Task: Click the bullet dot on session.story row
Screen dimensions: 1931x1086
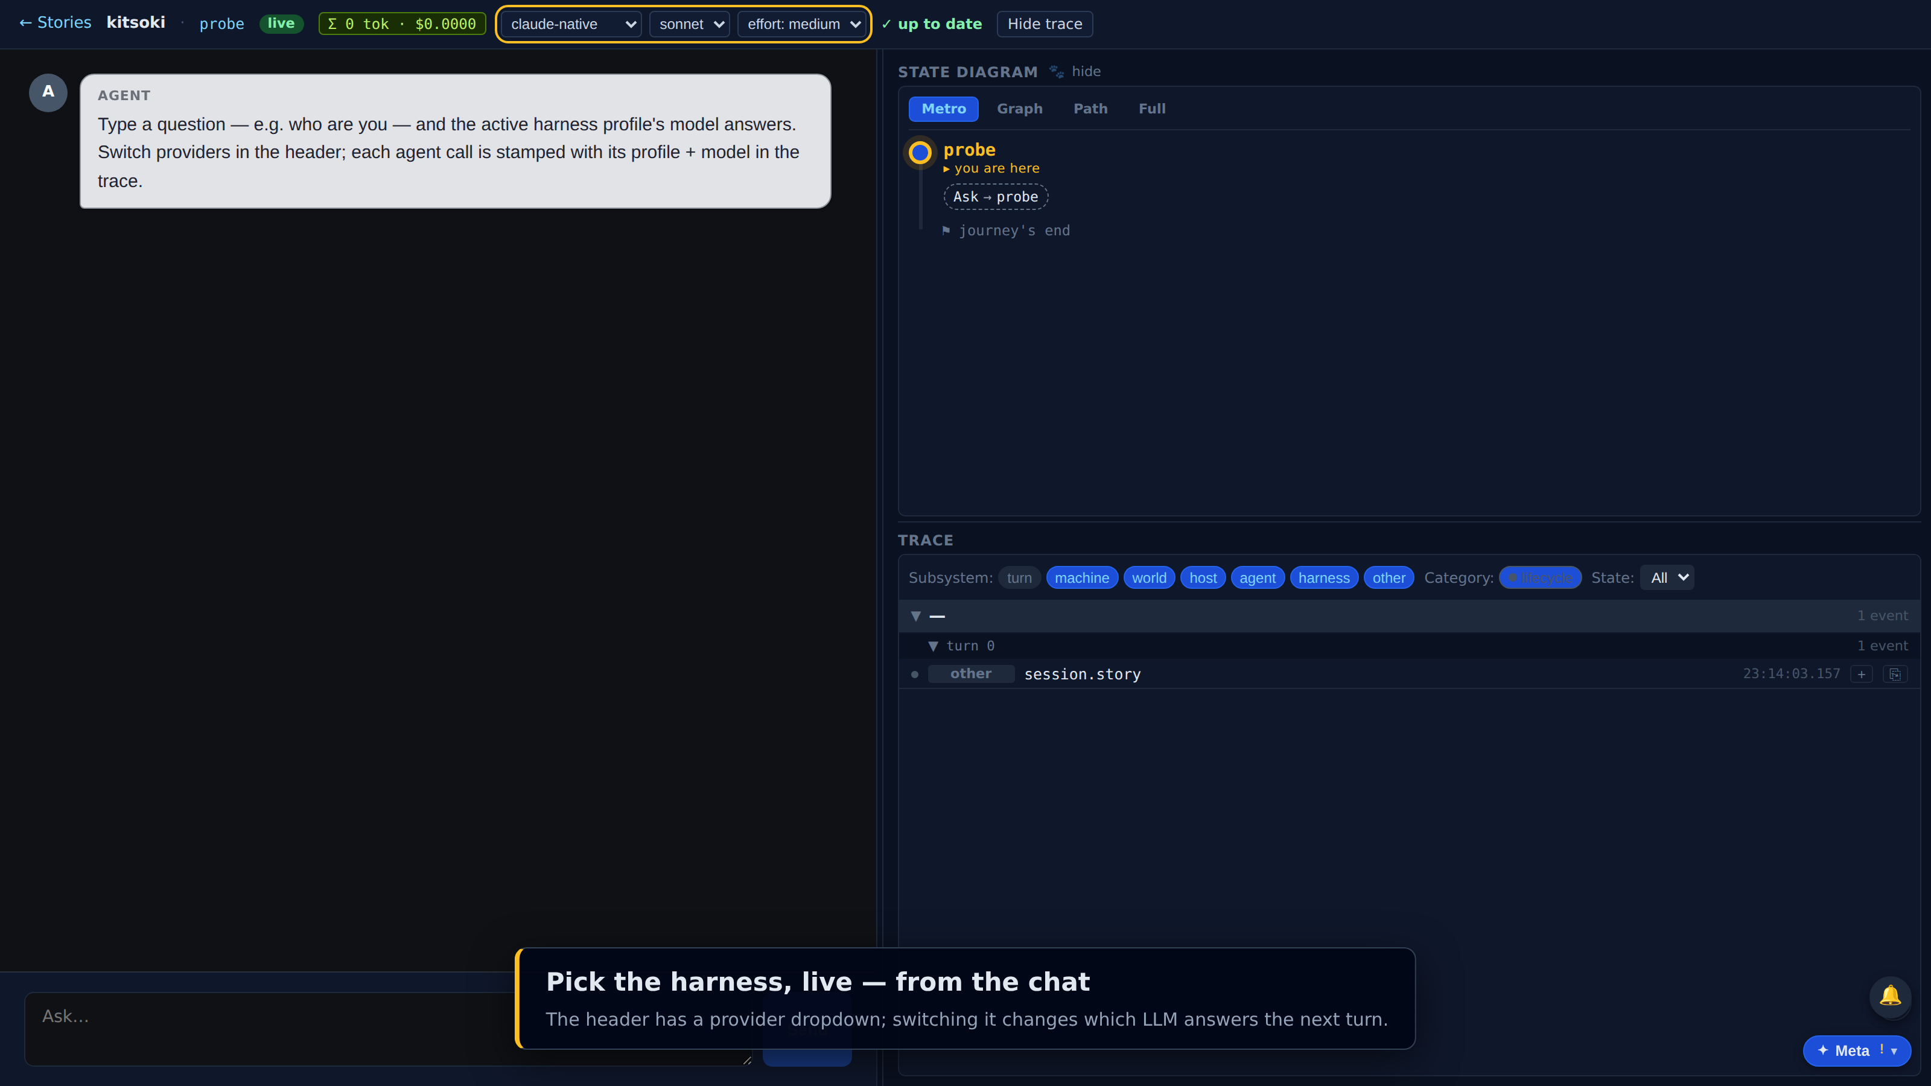Action: coord(915,674)
